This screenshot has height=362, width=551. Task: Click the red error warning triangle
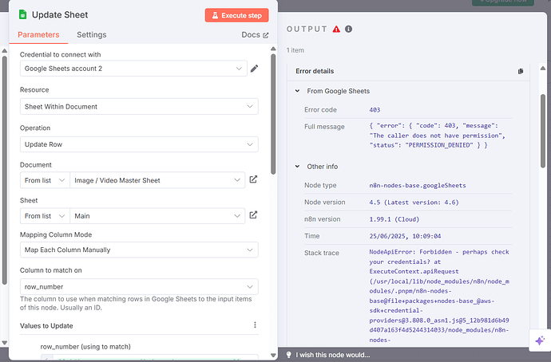[x=336, y=30]
